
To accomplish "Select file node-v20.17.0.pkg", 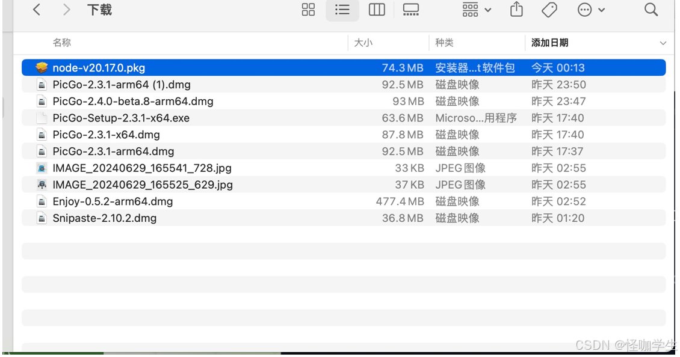I will click(99, 67).
